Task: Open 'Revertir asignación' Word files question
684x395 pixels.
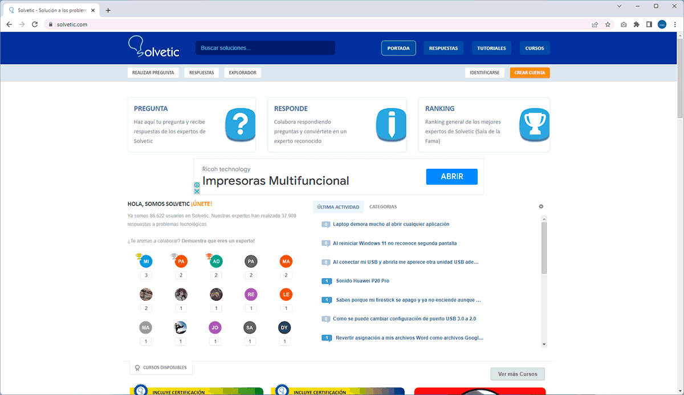Action: coord(409,337)
